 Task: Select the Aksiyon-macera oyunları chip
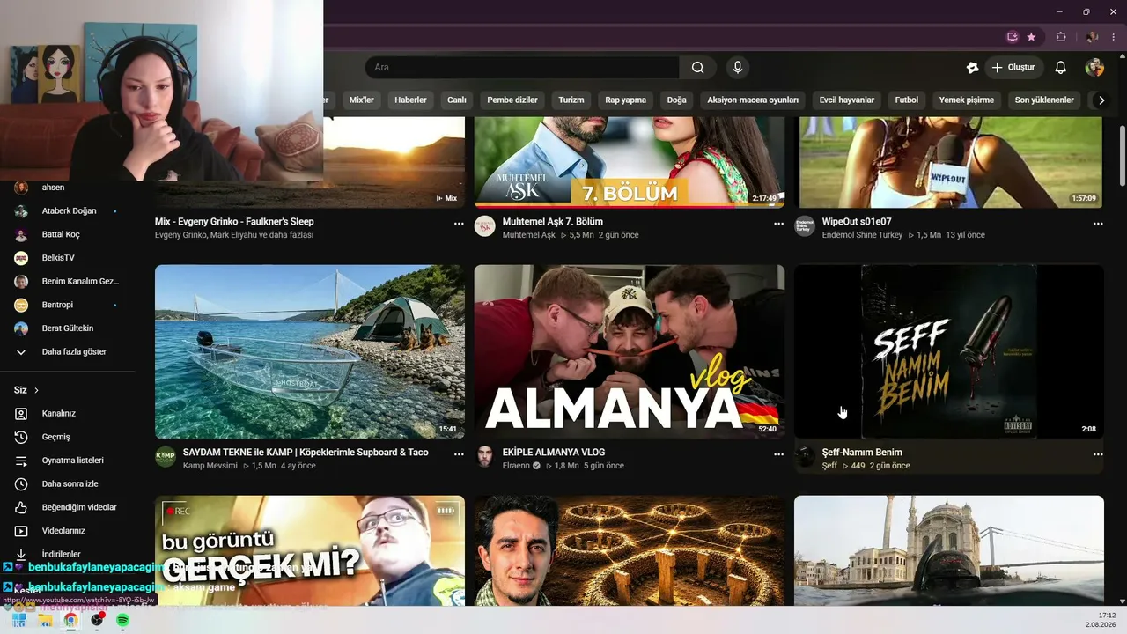[753, 100]
